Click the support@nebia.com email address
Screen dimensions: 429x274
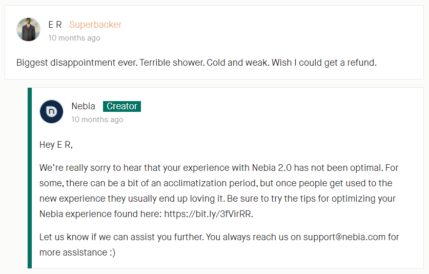click(344, 237)
